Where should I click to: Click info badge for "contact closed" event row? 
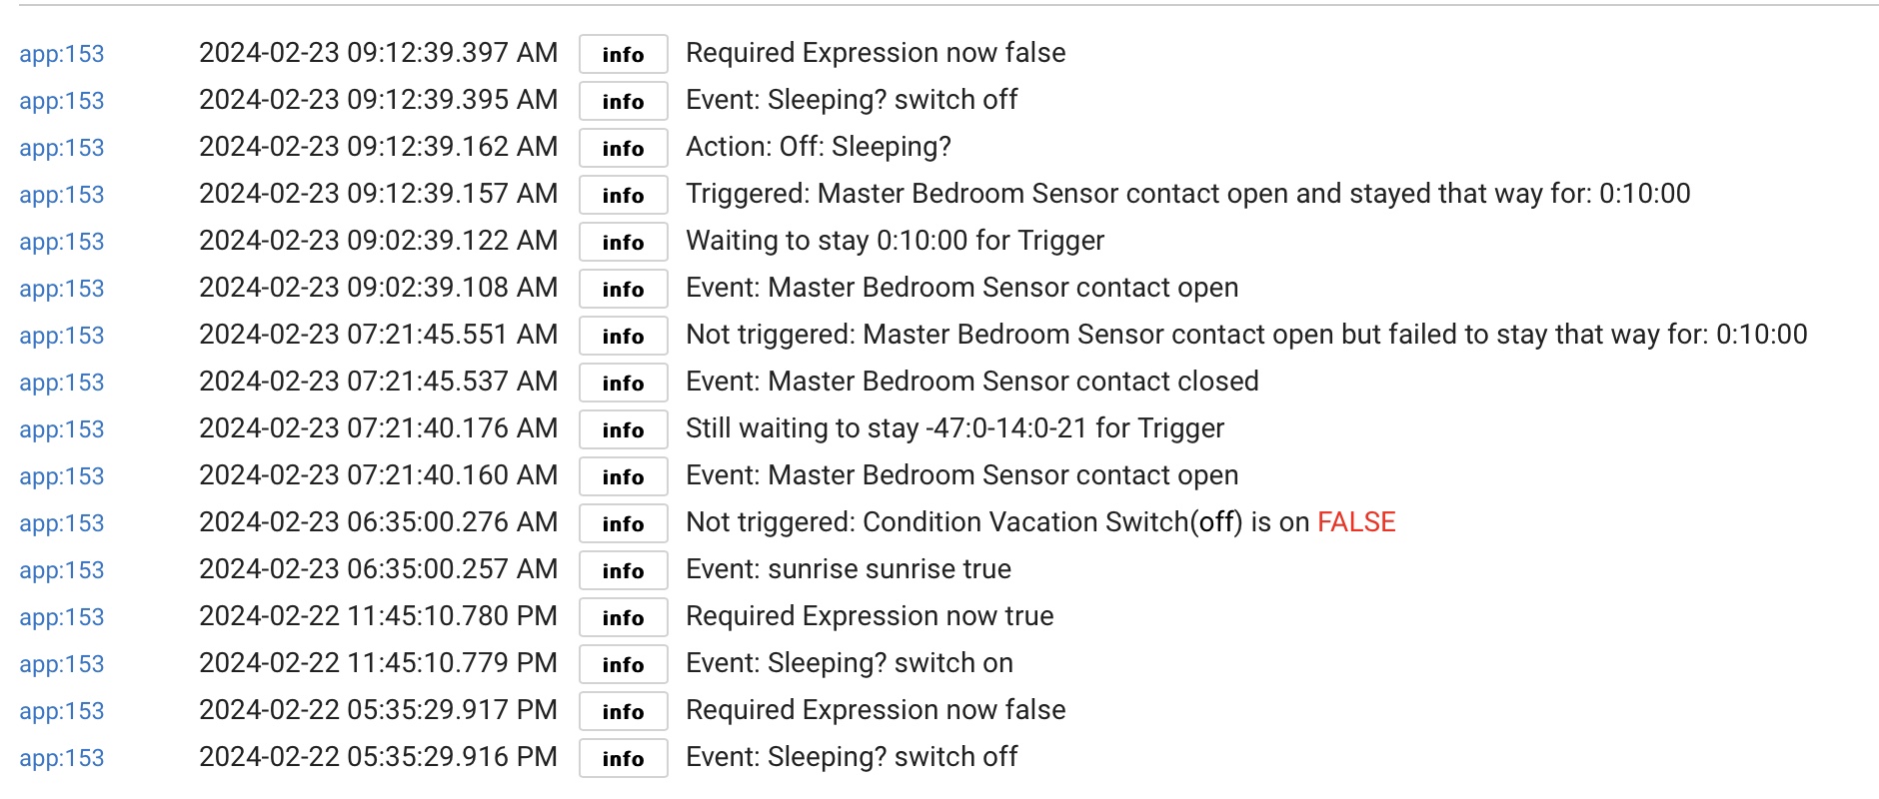(x=623, y=383)
